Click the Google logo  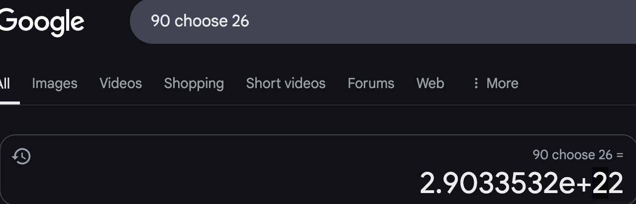42,22
